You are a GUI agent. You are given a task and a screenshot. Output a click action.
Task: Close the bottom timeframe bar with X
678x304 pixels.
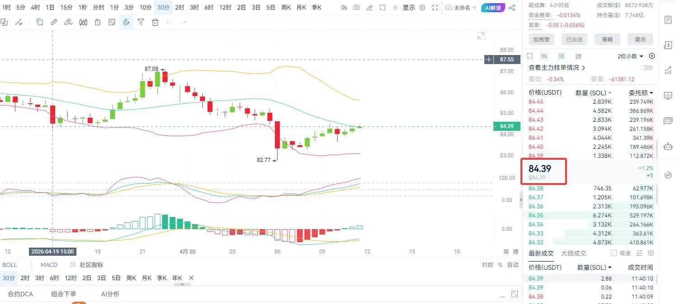click(191, 278)
